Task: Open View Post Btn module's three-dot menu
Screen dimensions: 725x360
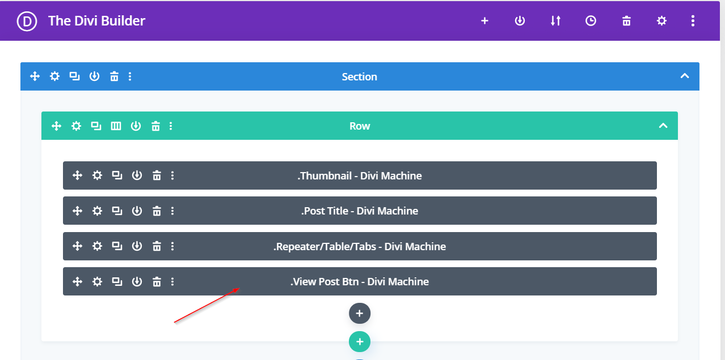Action: tap(172, 281)
